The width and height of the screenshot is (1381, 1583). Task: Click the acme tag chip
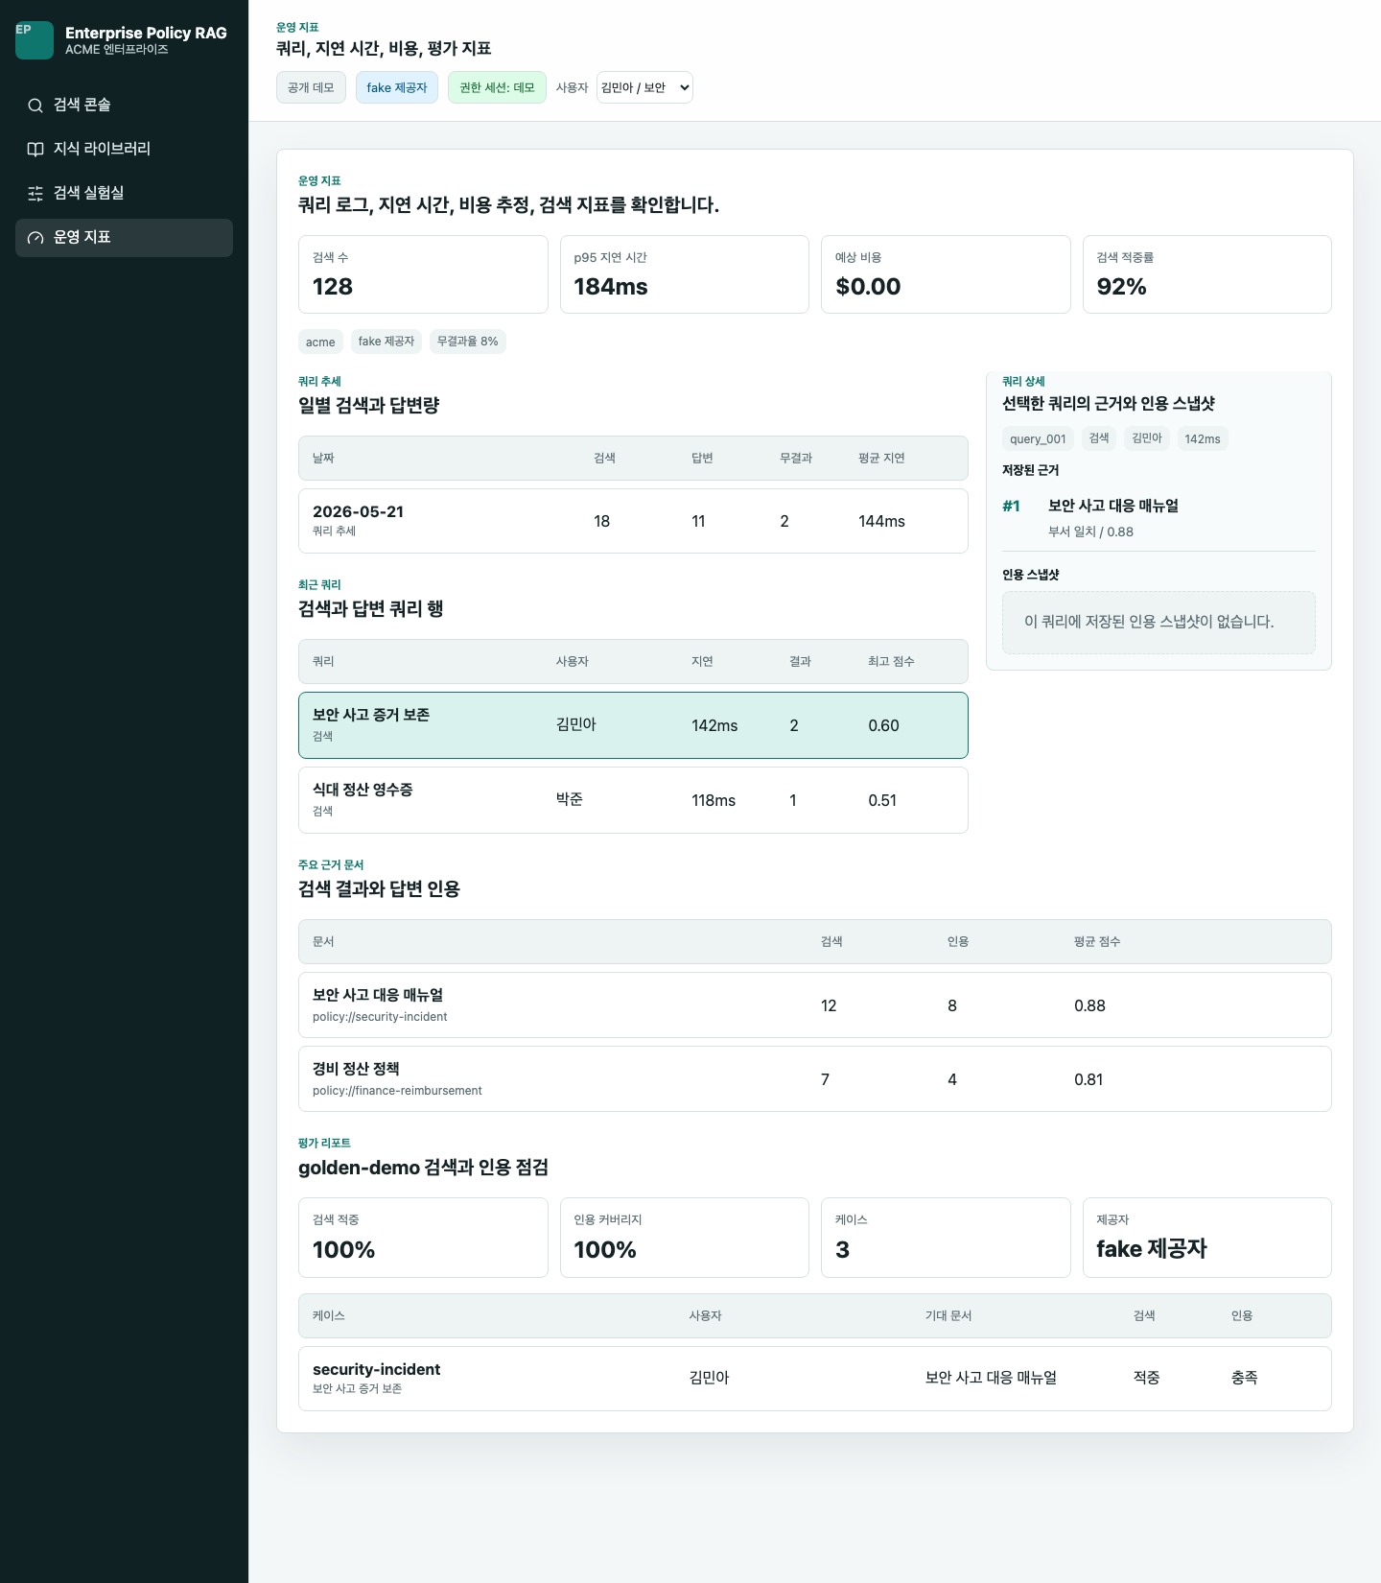320,342
